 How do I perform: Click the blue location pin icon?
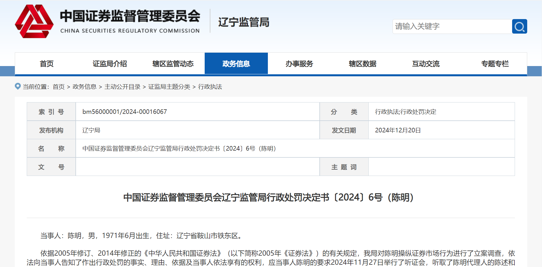pyautogui.click(x=18, y=86)
